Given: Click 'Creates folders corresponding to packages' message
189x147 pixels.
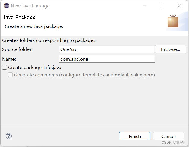Looking at the screenshot, I should pyautogui.click(x=49, y=40).
